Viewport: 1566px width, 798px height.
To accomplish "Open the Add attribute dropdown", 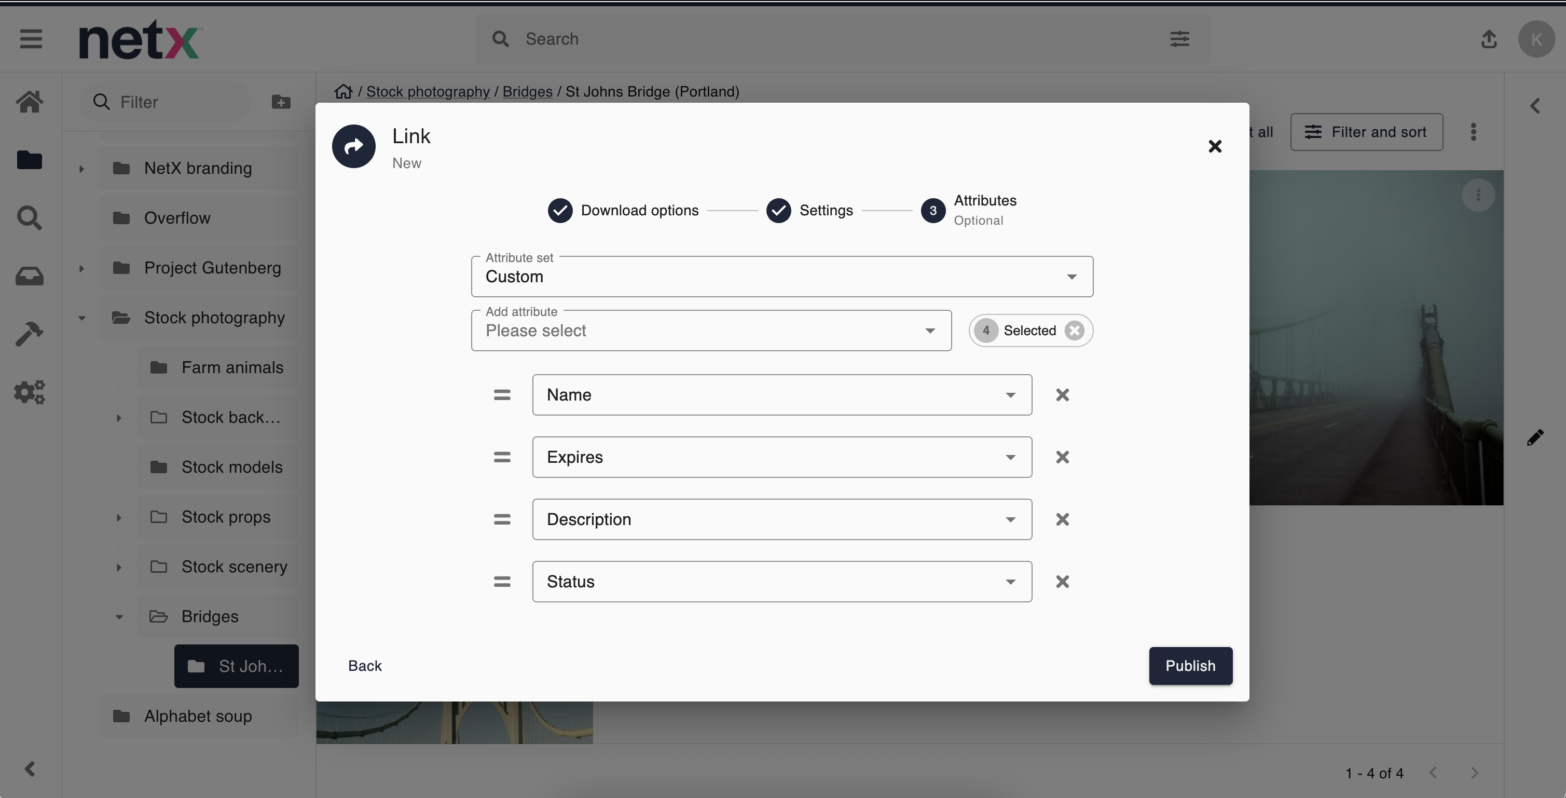I will (x=711, y=331).
